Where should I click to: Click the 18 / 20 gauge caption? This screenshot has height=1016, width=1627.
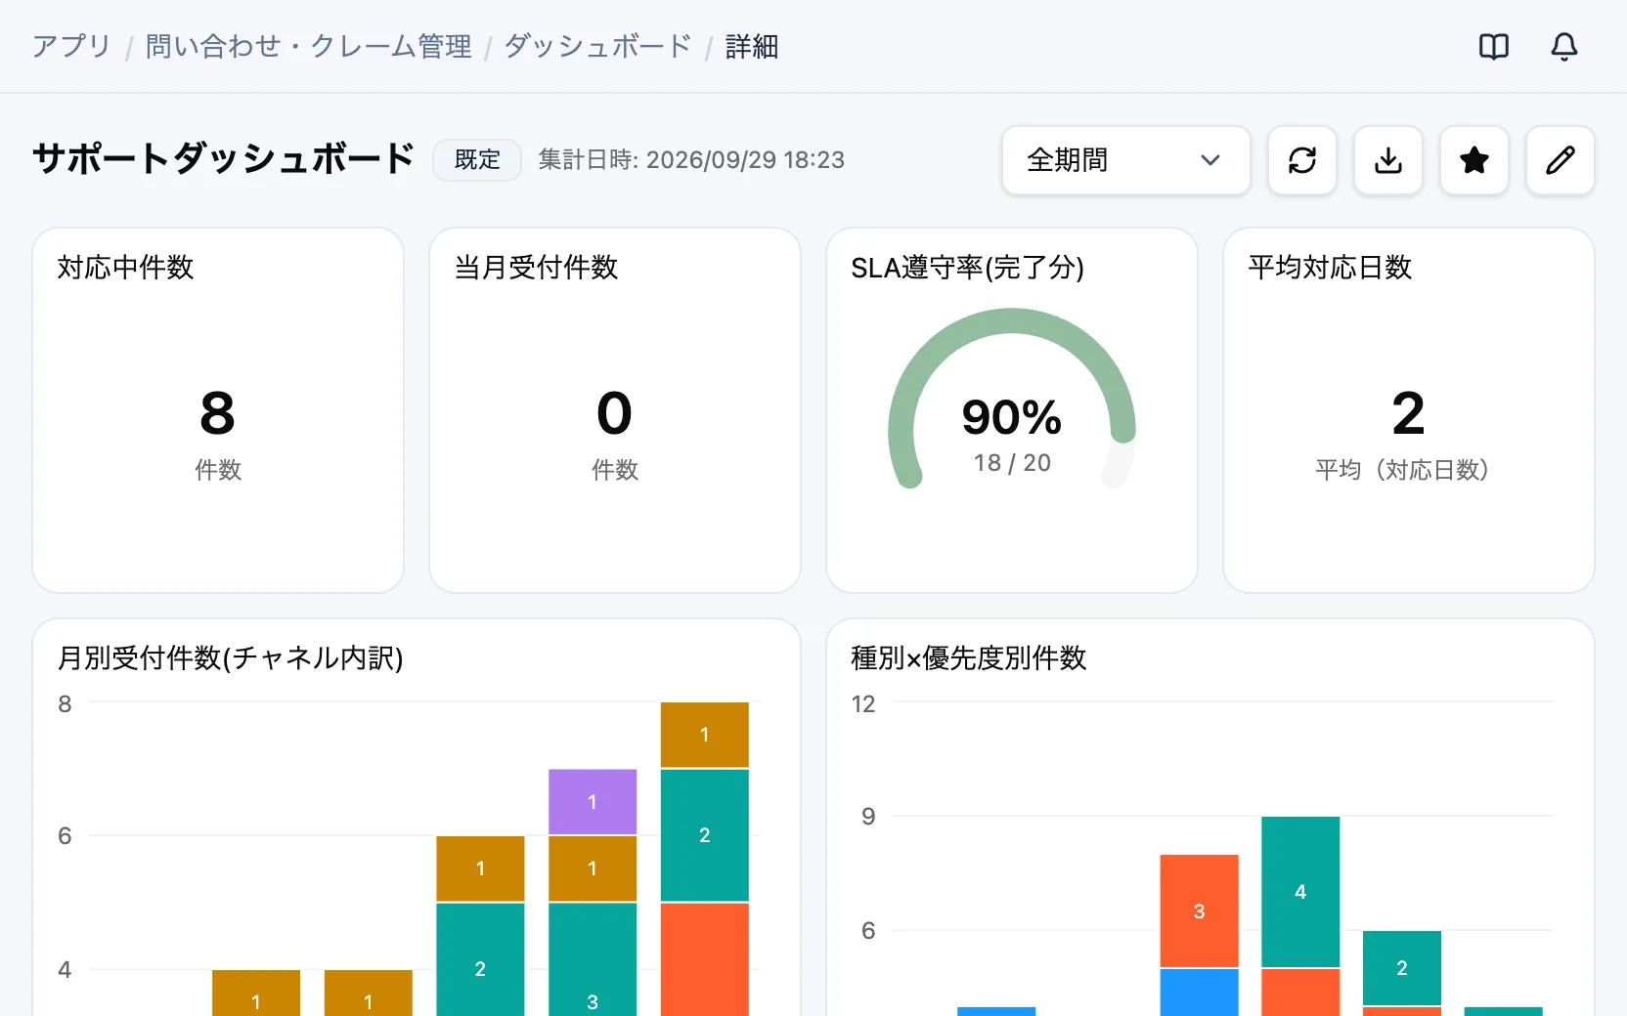pos(1012,463)
